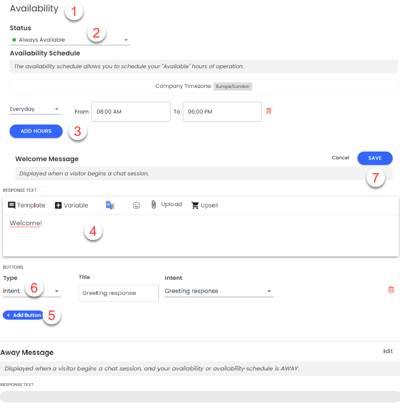Edit the Away Message
The height and width of the screenshot is (408, 400).
pos(388,351)
